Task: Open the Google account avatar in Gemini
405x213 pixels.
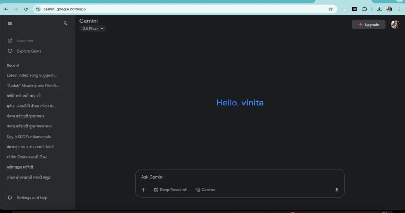Action: [395, 25]
